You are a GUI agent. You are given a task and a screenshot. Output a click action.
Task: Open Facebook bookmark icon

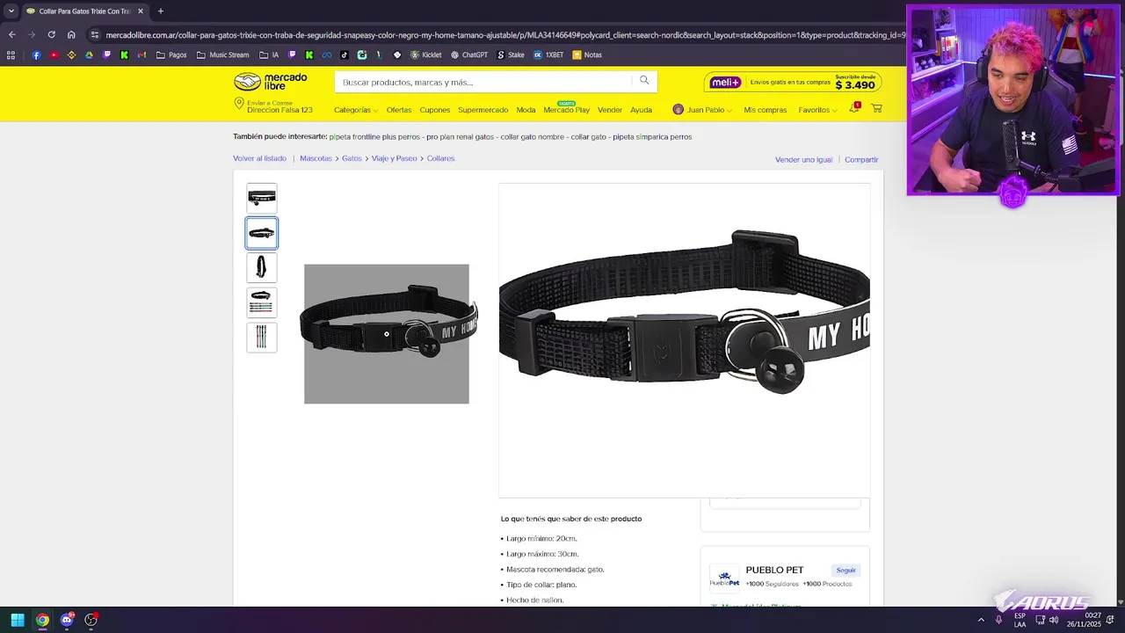click(x=36, y=55)
